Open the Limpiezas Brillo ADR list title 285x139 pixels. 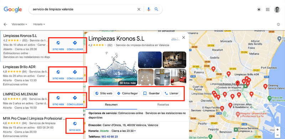pos(19,67)
